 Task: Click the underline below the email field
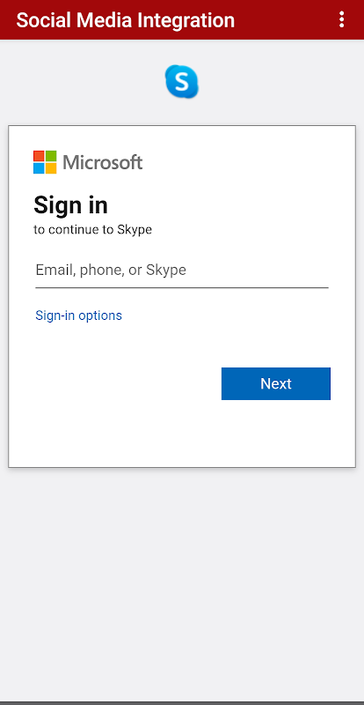tap(182, 287)
